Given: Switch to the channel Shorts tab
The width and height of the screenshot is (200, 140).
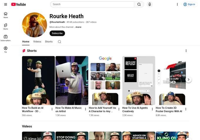Looking at the screenshot, I should 49,42.
